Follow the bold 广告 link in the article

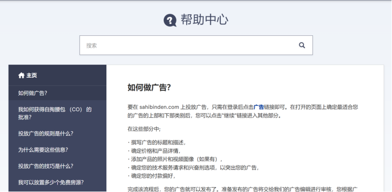pos(259,107)
